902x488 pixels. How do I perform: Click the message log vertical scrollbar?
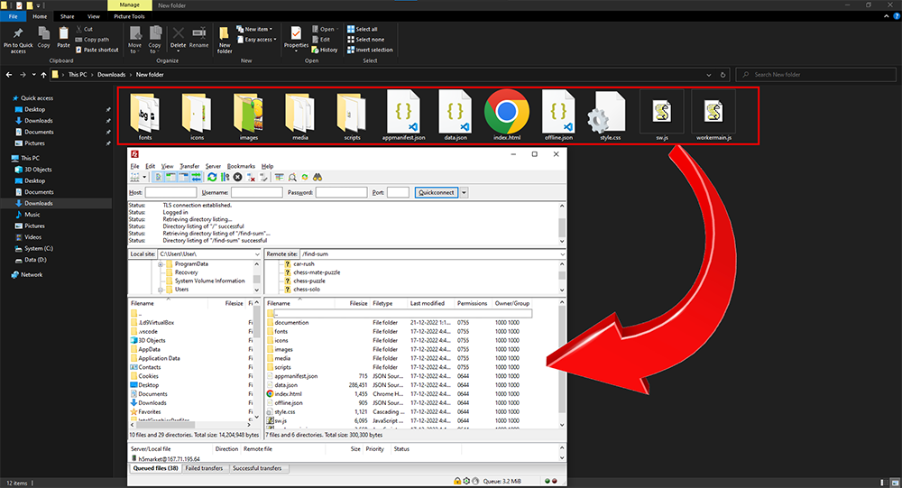click(563, 224)
